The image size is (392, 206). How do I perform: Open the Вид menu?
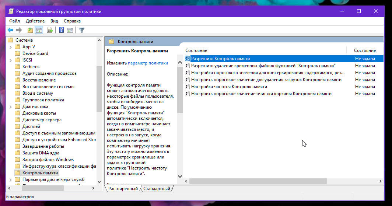pyautogui.click(x=54, y=21)
